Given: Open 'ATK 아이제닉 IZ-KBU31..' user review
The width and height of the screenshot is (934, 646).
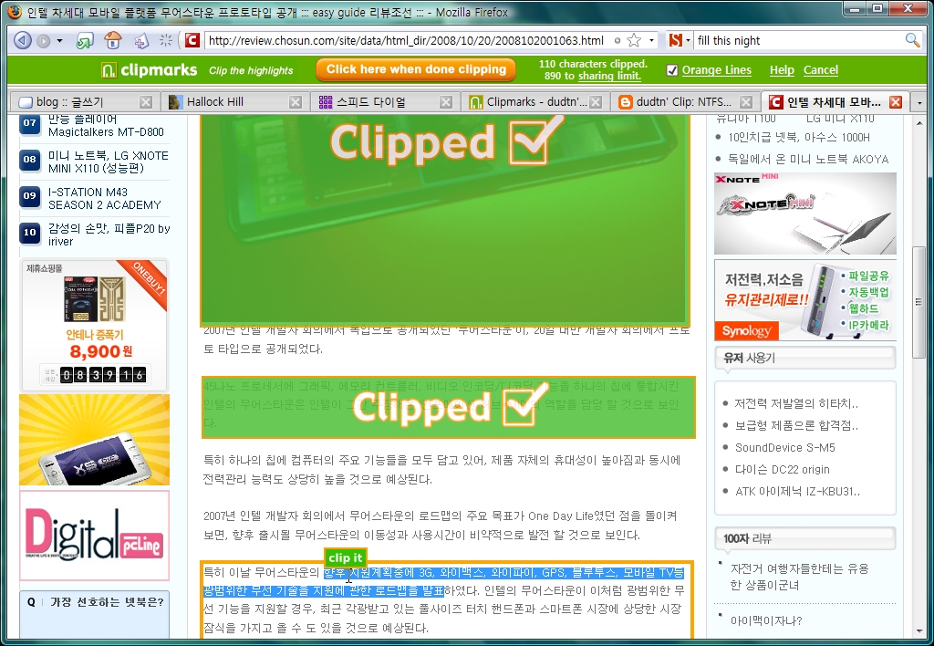Looking at the screenshot, I should (797, 492).
